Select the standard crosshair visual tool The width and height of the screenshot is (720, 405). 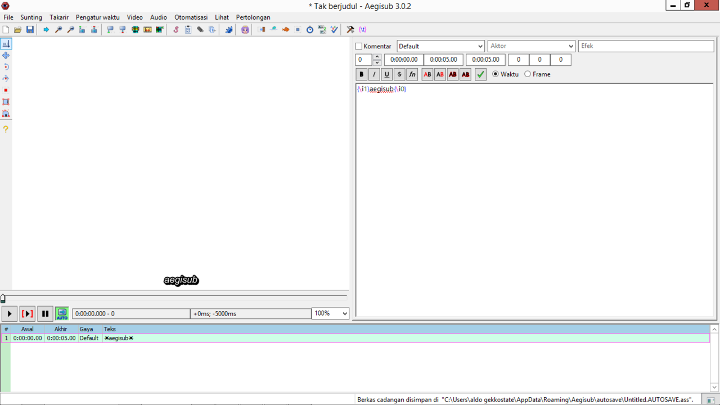pos(6,44)
